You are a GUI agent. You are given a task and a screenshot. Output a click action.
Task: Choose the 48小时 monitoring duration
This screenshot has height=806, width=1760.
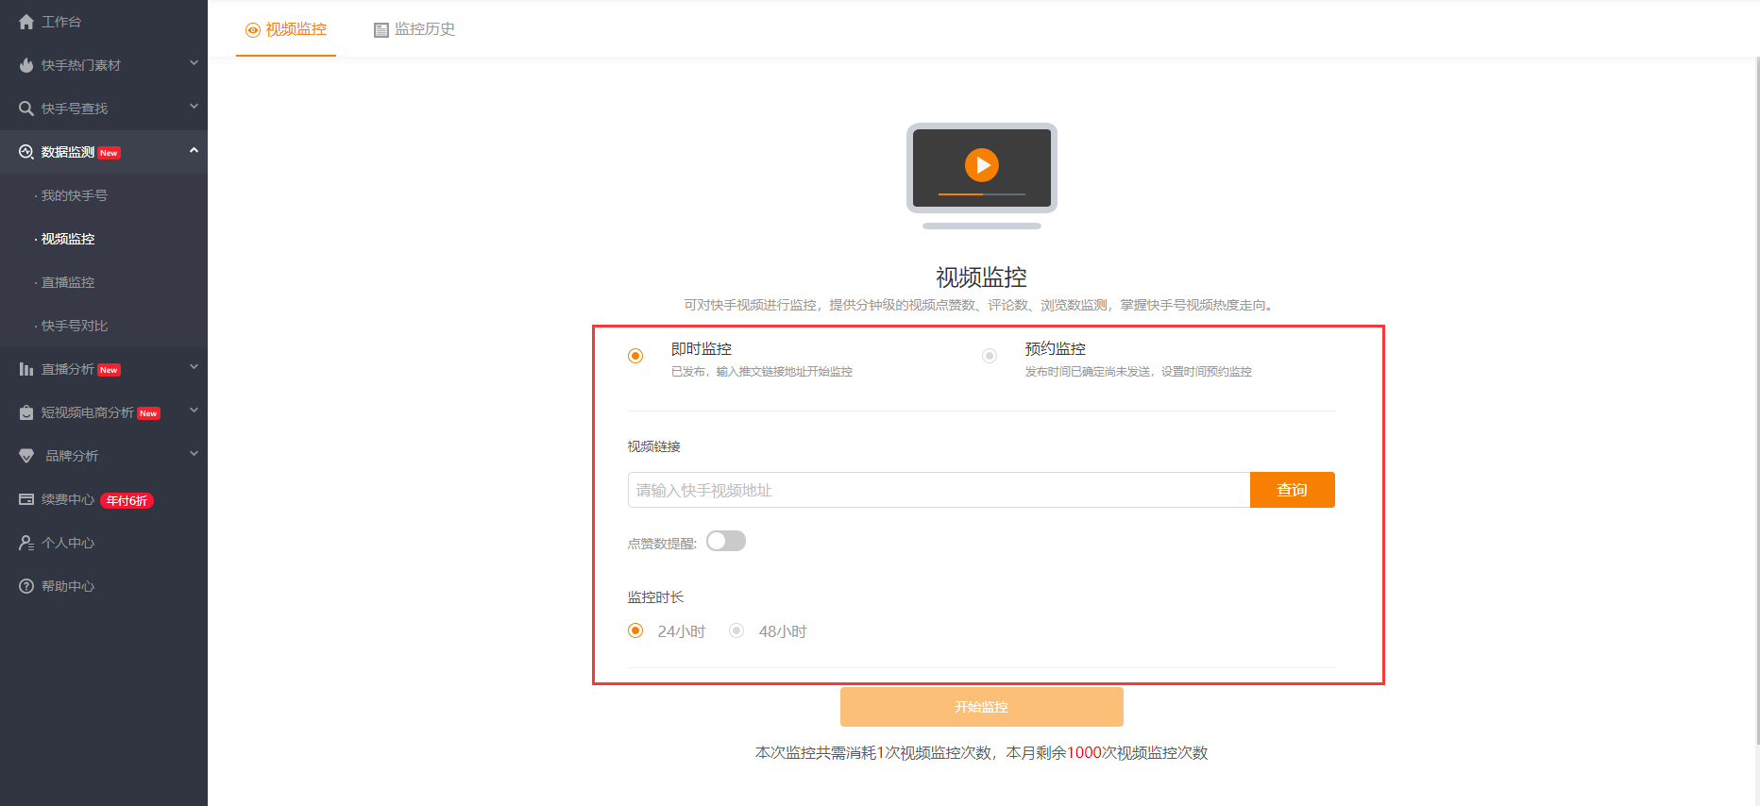pyautogui.click(x=736, y=630)
